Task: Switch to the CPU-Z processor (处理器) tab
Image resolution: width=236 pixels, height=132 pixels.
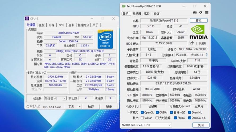Action: (31, 25)
